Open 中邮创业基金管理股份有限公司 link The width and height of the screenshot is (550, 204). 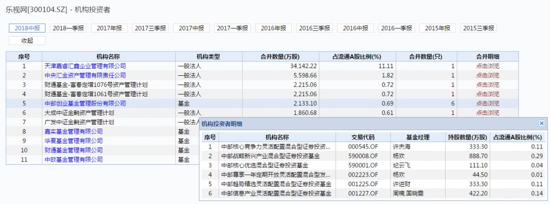click(85, 103)
